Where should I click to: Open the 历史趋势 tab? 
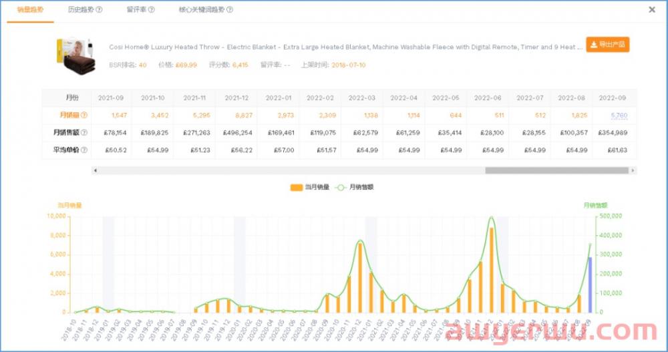coord(81,9)
